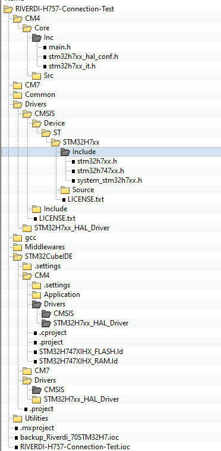This screenshot has width=221, height=451.
Task: Select the Drivers folder below STM32H747XIHX_RAM.ld
Action: tap(45, 380)
